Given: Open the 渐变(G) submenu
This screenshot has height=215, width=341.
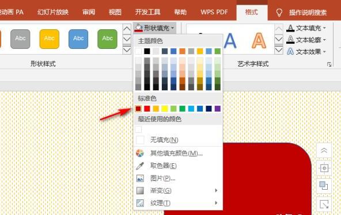Looking at the screenshot, I should (x=178, y=190).
